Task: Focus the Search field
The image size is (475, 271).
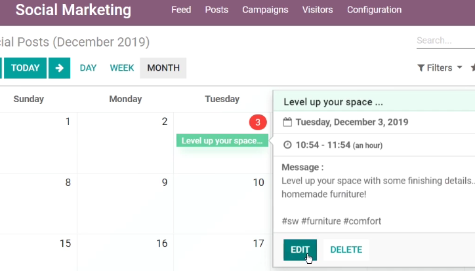Action: click(x=445, y=41)
